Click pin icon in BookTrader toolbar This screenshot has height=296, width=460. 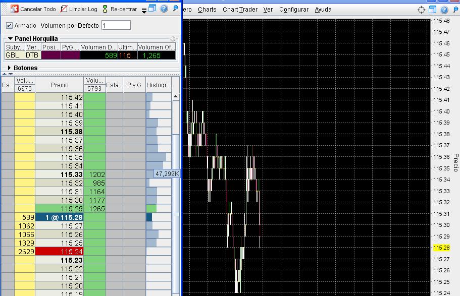pos(175,9)
